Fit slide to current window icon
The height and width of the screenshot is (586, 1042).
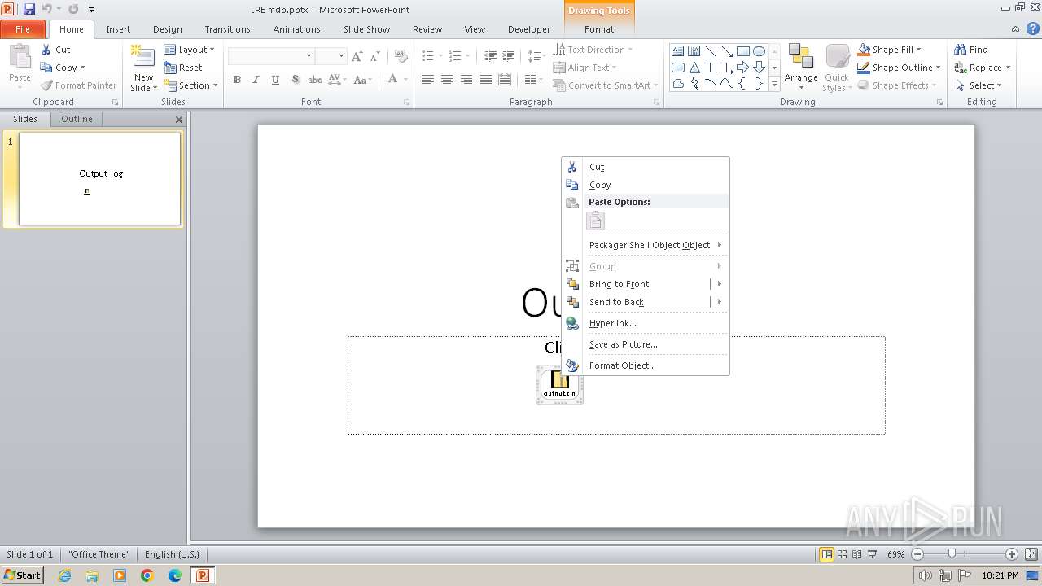coord(1031,554)
